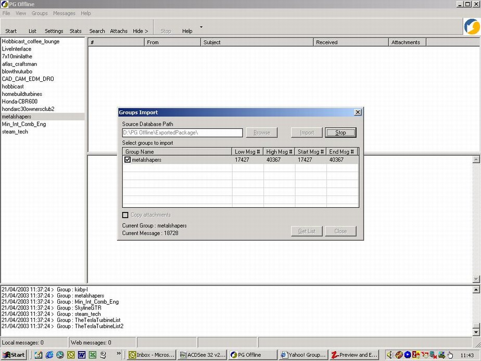Uncheck the metalshapers group checkbox
The width and height of the screenshot is (481, 361).
pyautogui.click(x=128, y=160)
